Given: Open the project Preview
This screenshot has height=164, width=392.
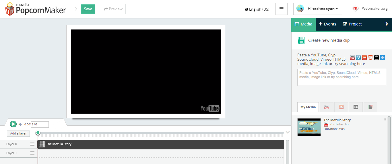Looking at the screenshot, I should pyautogui.click(x=113, y=9).
